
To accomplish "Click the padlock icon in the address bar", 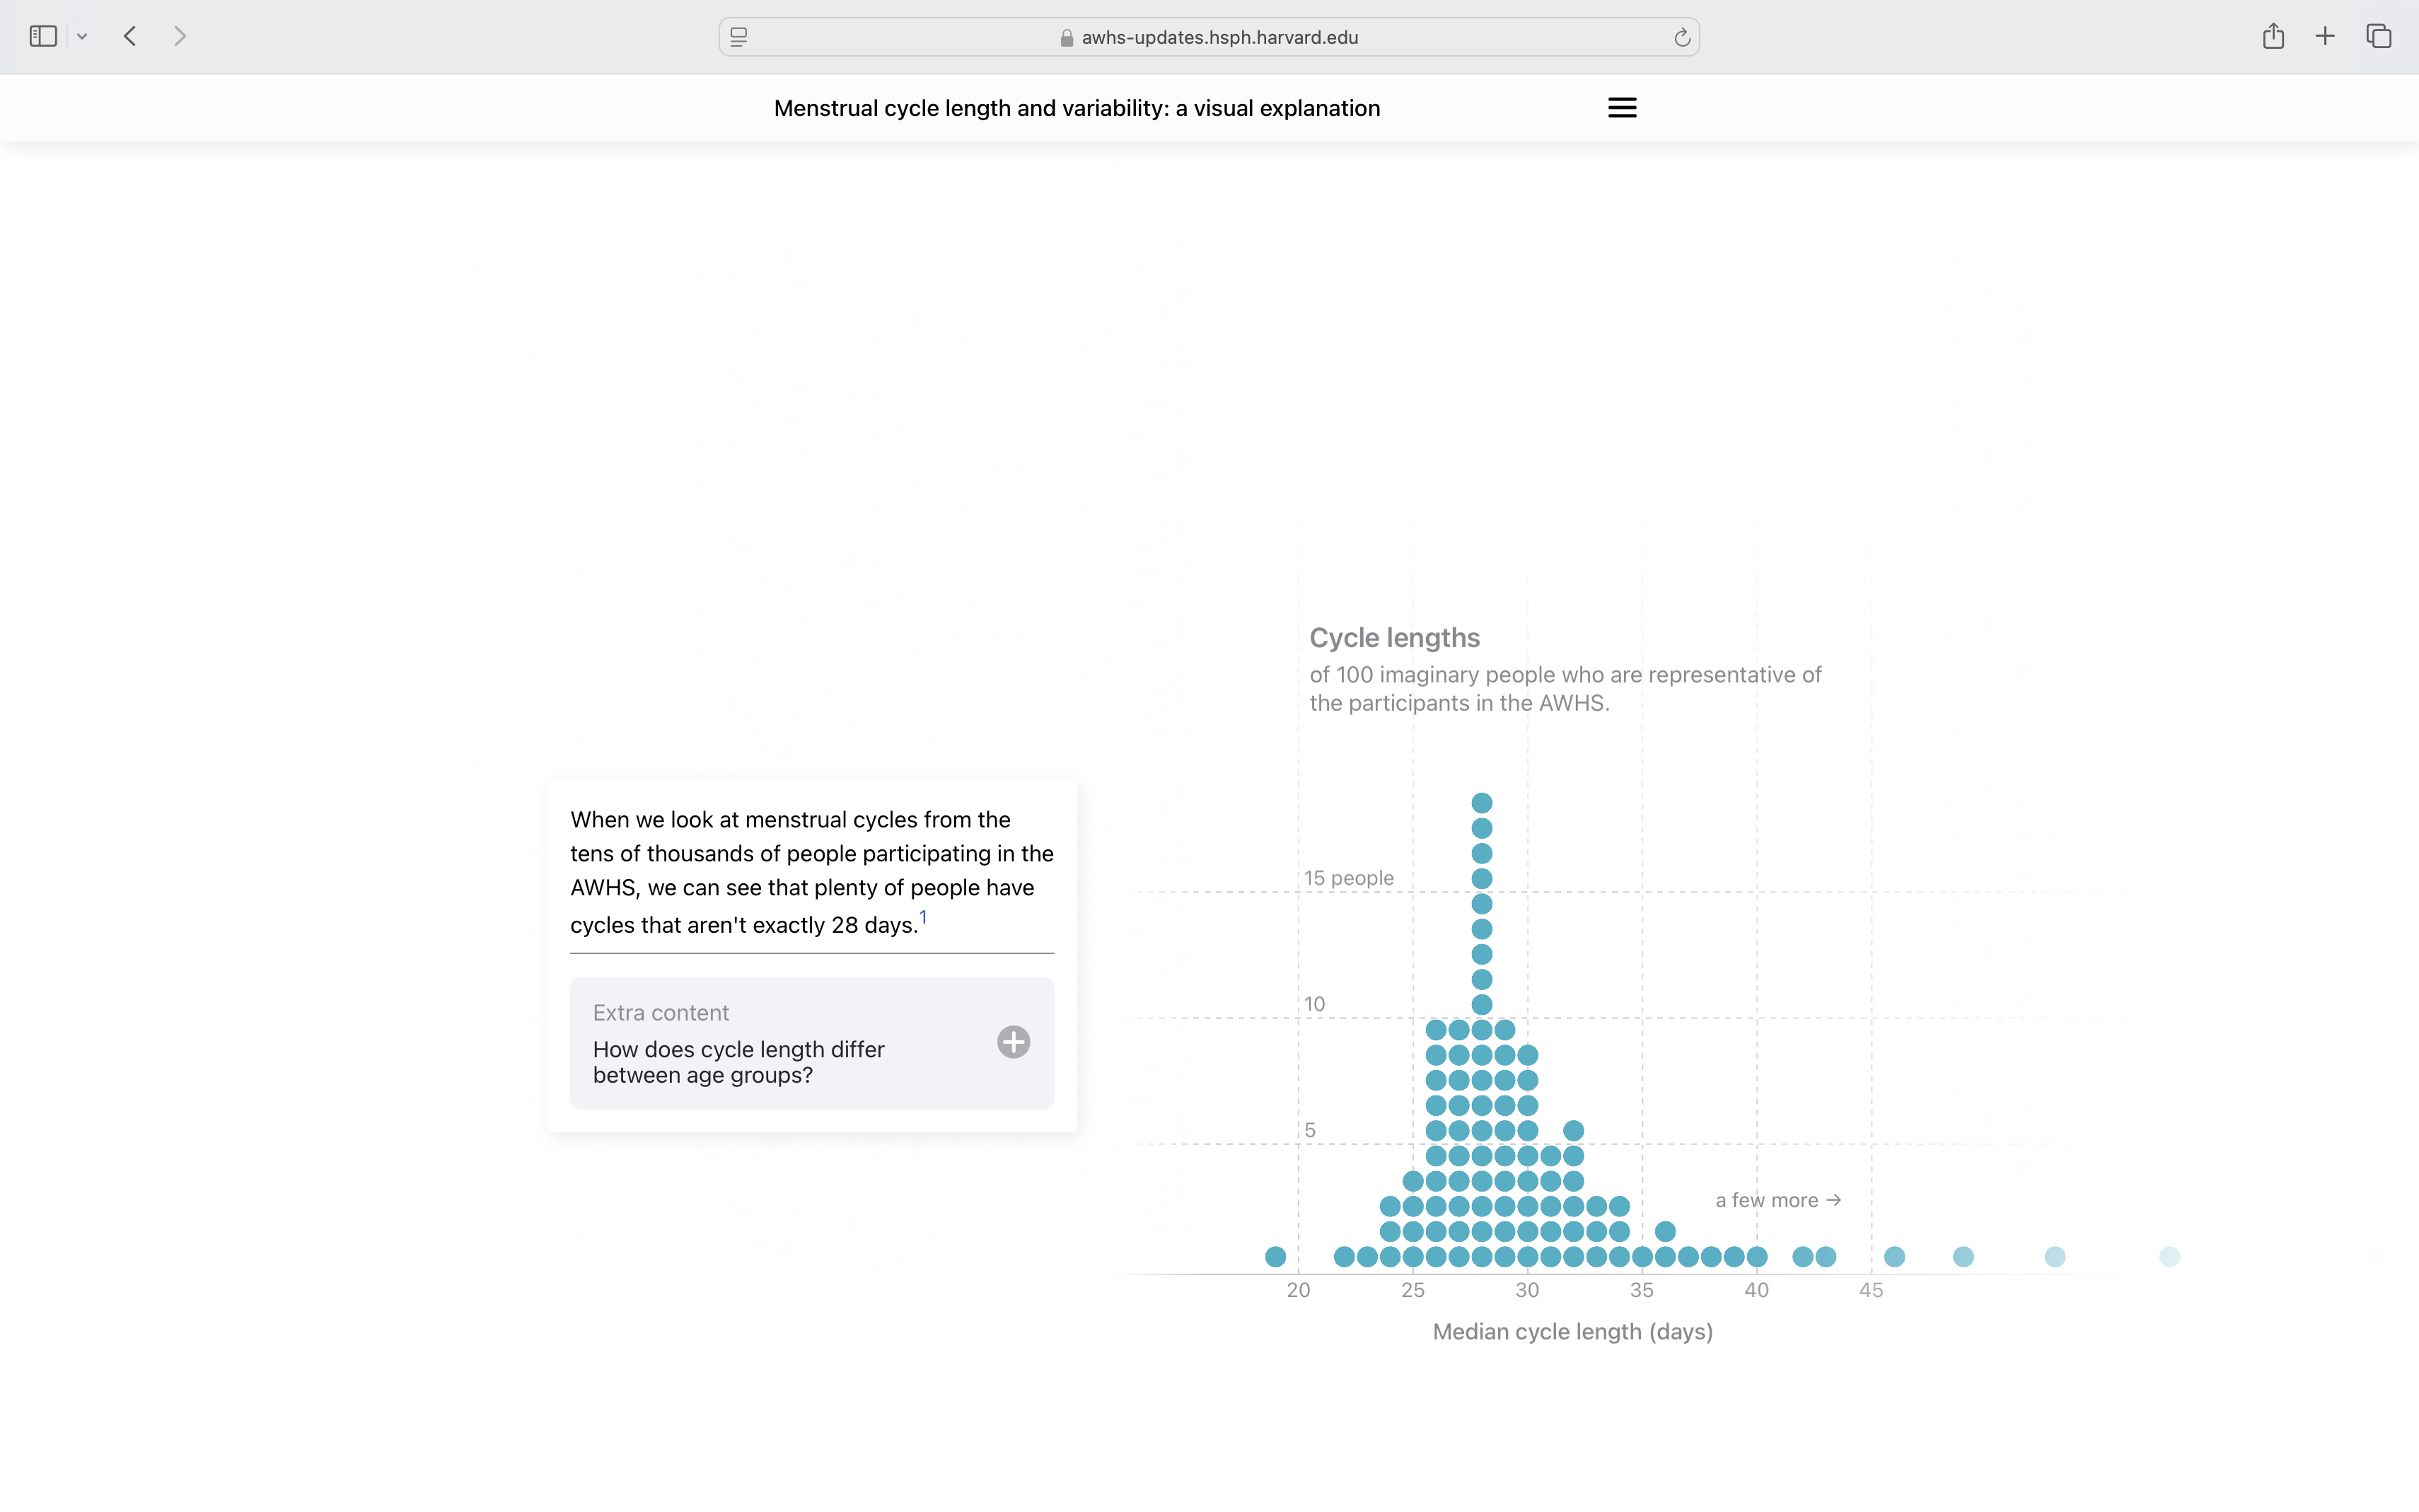I will tap(1066, 37).
